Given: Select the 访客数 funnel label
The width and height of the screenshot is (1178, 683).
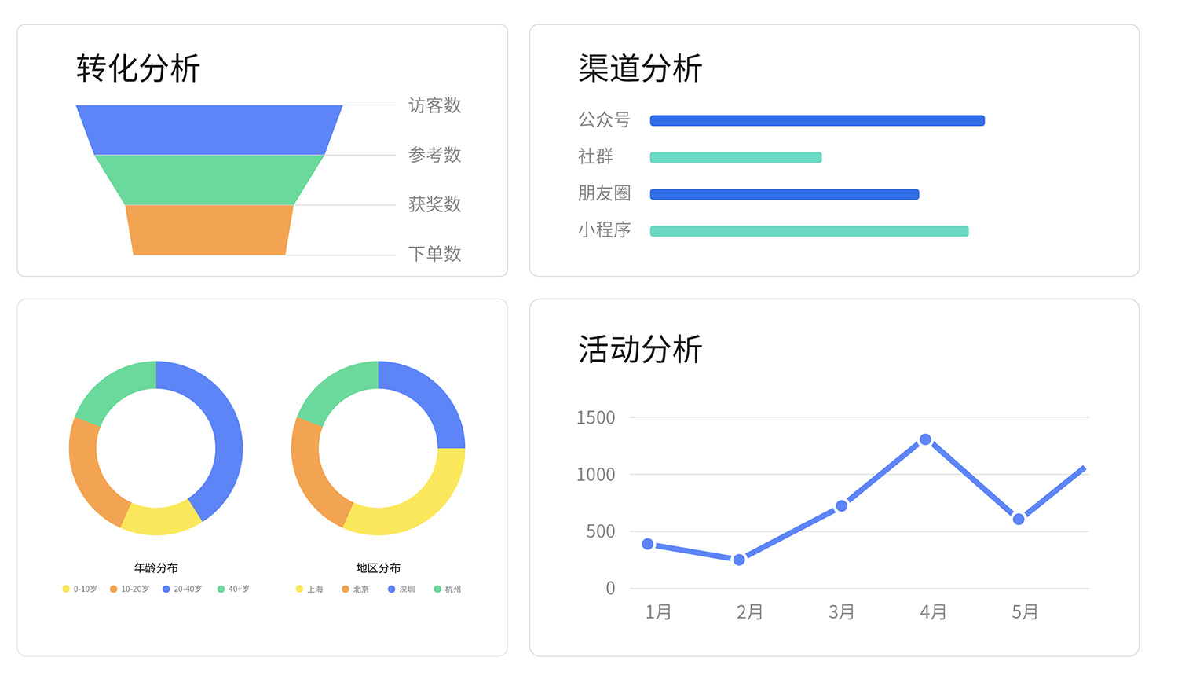Looking at the screenshot, I should pyautogui.click(x=434, y=105).
